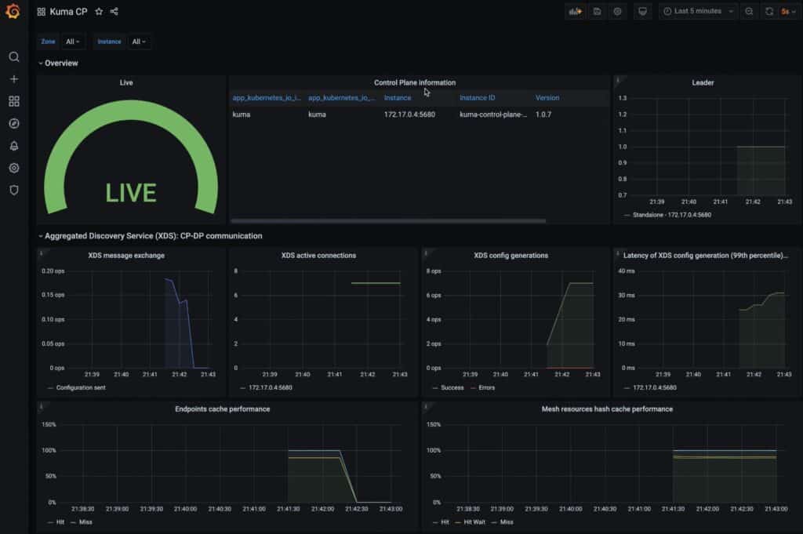Enable TV cycle view mode icon
Image resolution: width=803 pixels, height=534 pixels.
coord(642,11)
